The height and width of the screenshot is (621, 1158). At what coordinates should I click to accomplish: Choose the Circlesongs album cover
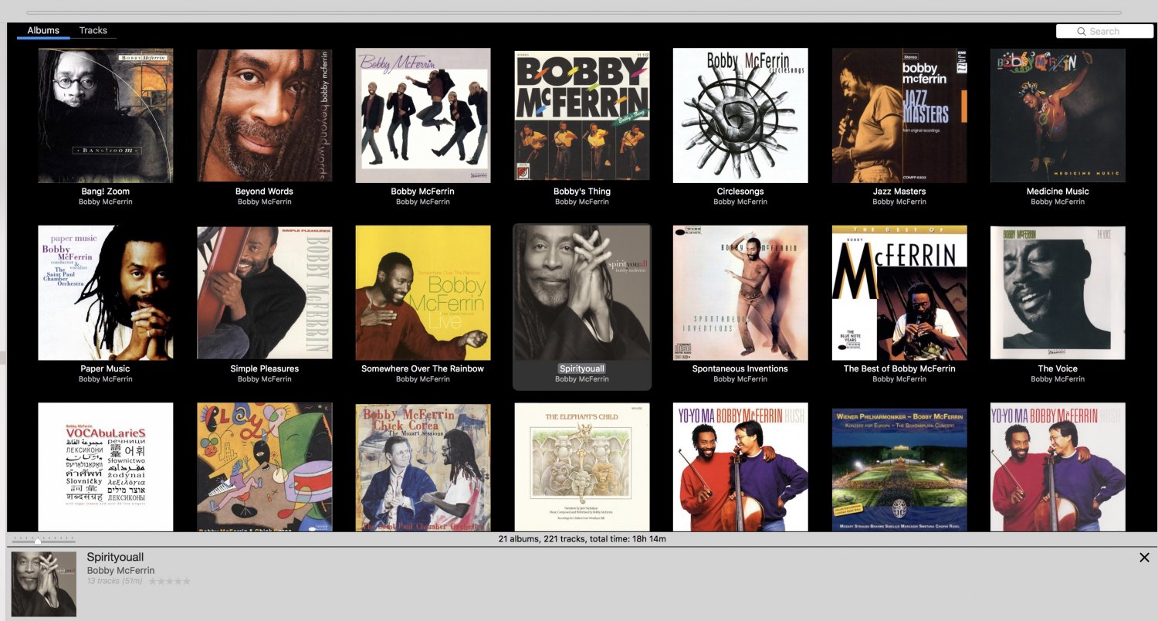click(740, 116)
